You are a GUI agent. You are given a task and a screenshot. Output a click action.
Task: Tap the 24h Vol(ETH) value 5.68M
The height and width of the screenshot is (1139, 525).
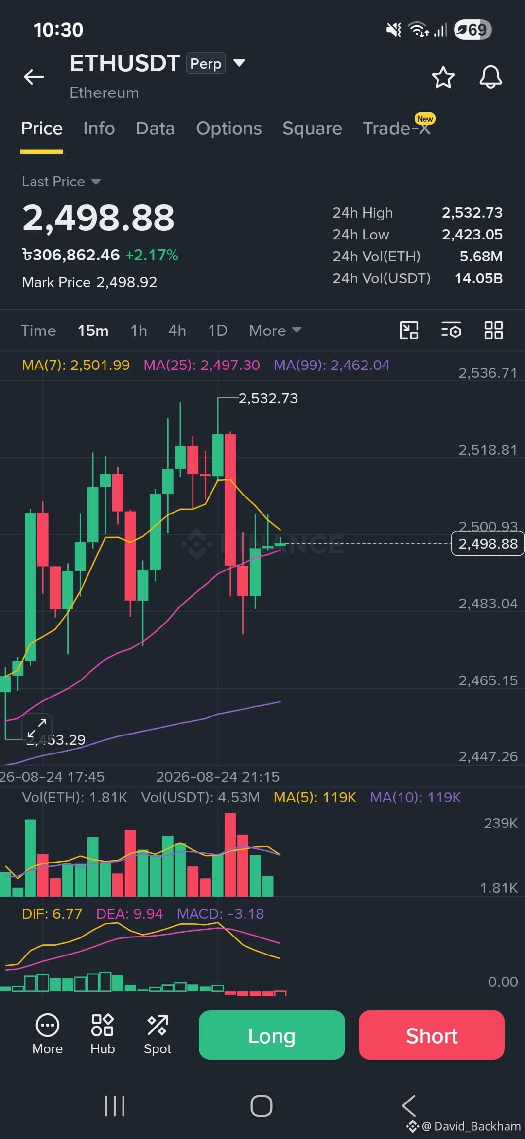tap(481, 257)
